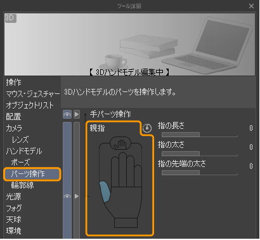260x240 pixels.
Task: Click the 指の太さ value 0
Action: coord(250,147)
